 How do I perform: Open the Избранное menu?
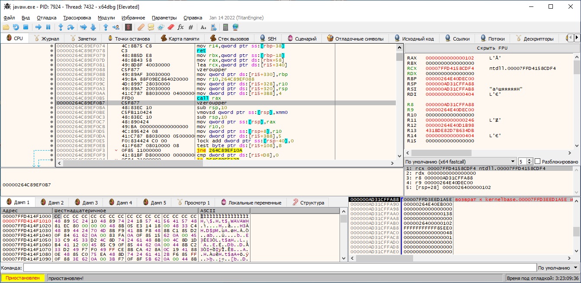tap(133, 18)
